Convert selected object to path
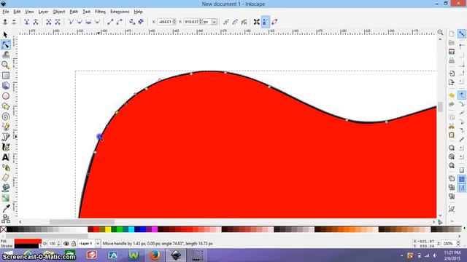 (132, 22)
